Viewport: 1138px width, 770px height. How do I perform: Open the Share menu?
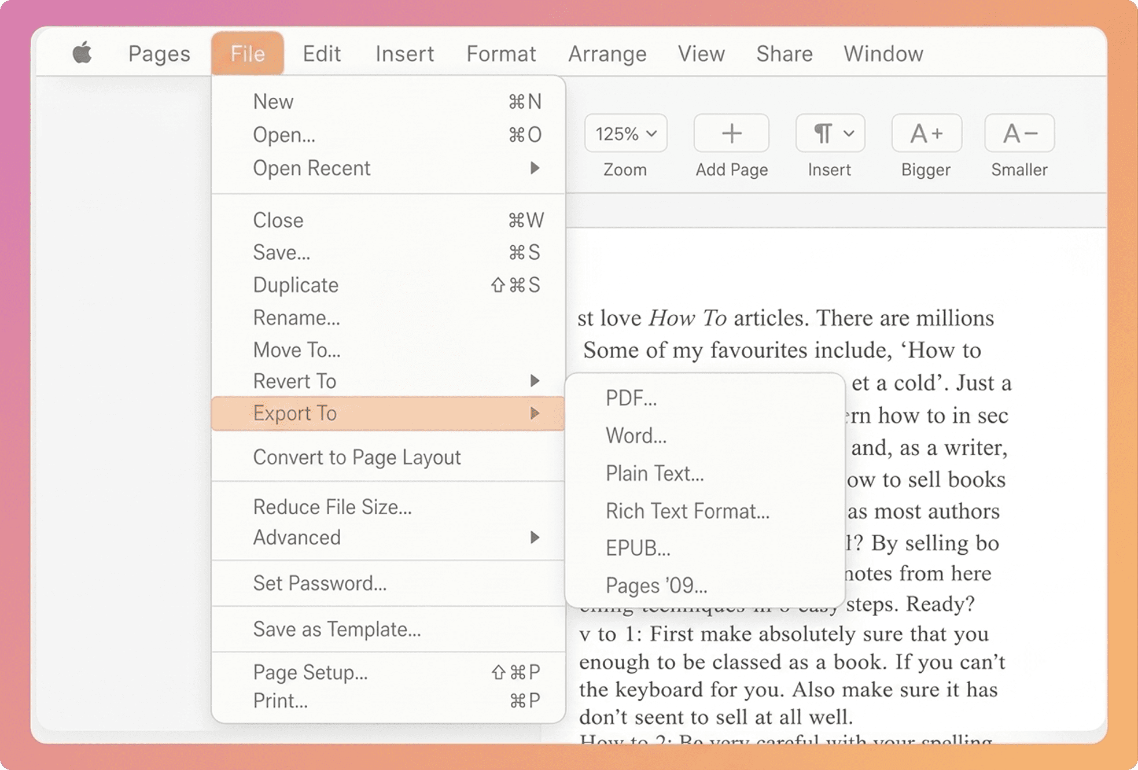pos(785,53)
